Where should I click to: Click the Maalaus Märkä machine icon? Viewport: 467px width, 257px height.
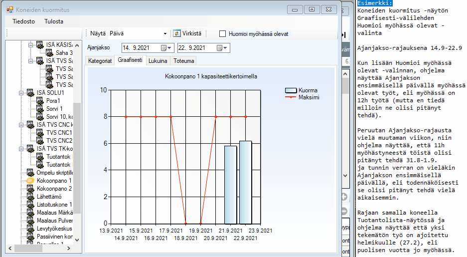[31, 213]
